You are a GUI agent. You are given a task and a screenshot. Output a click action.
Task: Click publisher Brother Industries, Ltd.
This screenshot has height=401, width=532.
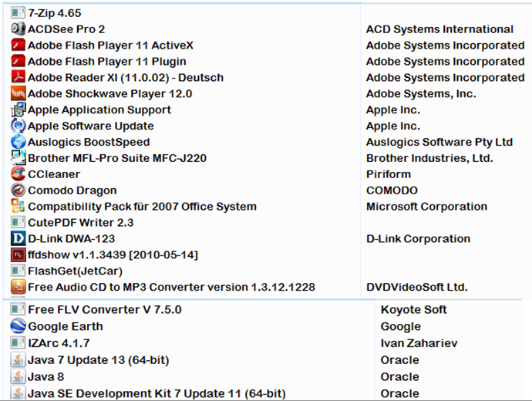[429, 158]
